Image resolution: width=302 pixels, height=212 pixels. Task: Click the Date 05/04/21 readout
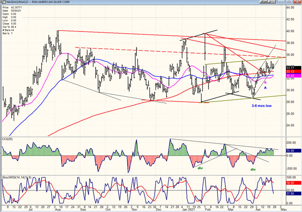(x=12, y=11)
